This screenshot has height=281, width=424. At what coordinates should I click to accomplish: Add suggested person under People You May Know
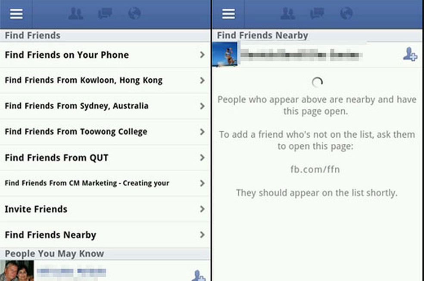[x=199, y=275]
